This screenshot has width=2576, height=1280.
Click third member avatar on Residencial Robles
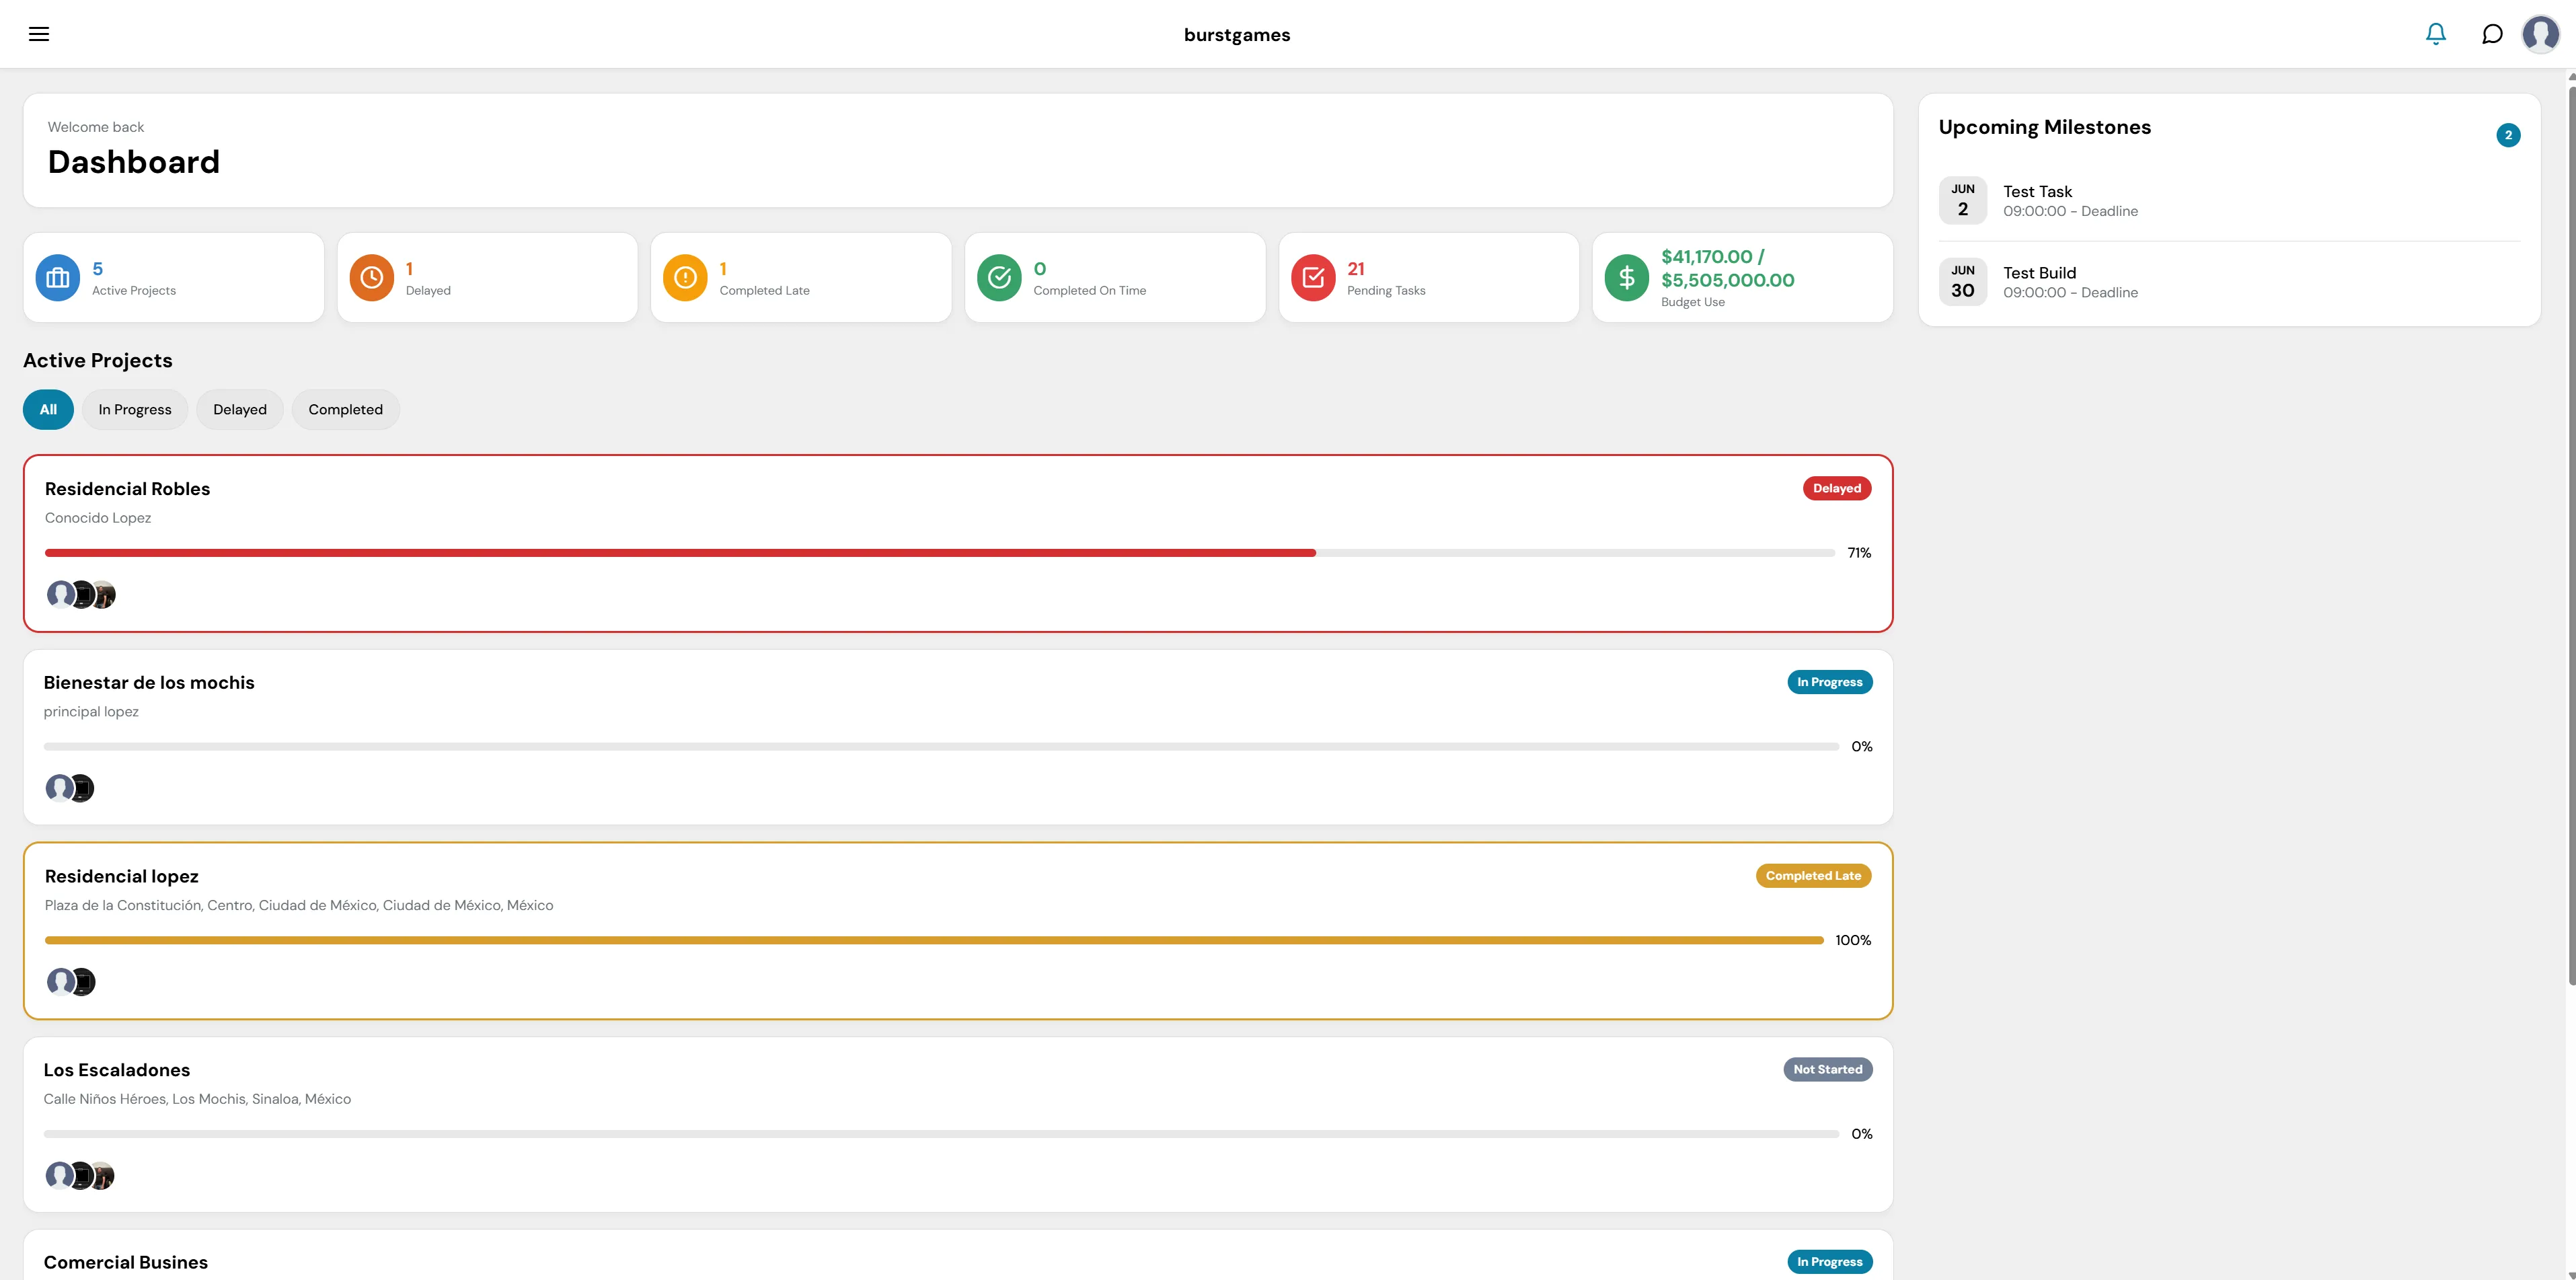pos(104,595)
